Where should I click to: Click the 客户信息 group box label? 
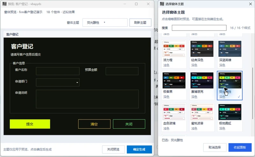(19, 63)
